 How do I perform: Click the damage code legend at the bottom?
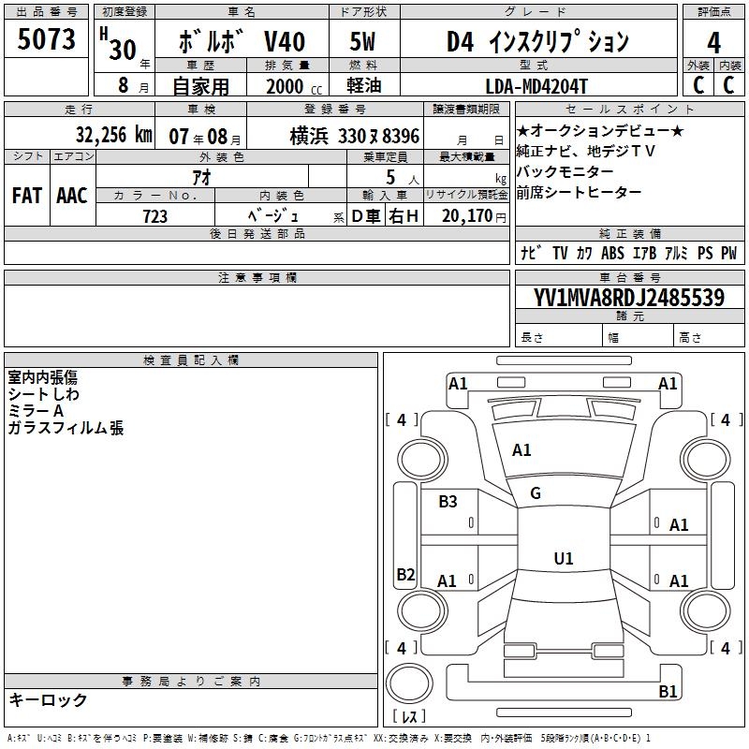[x=330, y=738]
